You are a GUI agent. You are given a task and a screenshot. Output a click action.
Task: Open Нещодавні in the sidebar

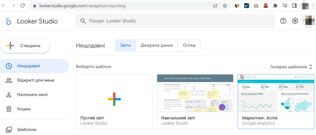35,66
